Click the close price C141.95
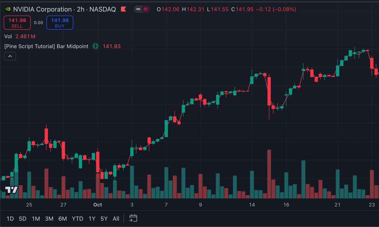379x227 pixels. point(242,9)
